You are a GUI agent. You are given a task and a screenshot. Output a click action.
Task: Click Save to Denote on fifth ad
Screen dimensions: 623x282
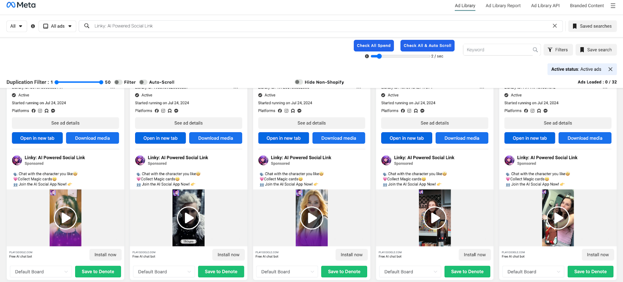pos(590,271)
